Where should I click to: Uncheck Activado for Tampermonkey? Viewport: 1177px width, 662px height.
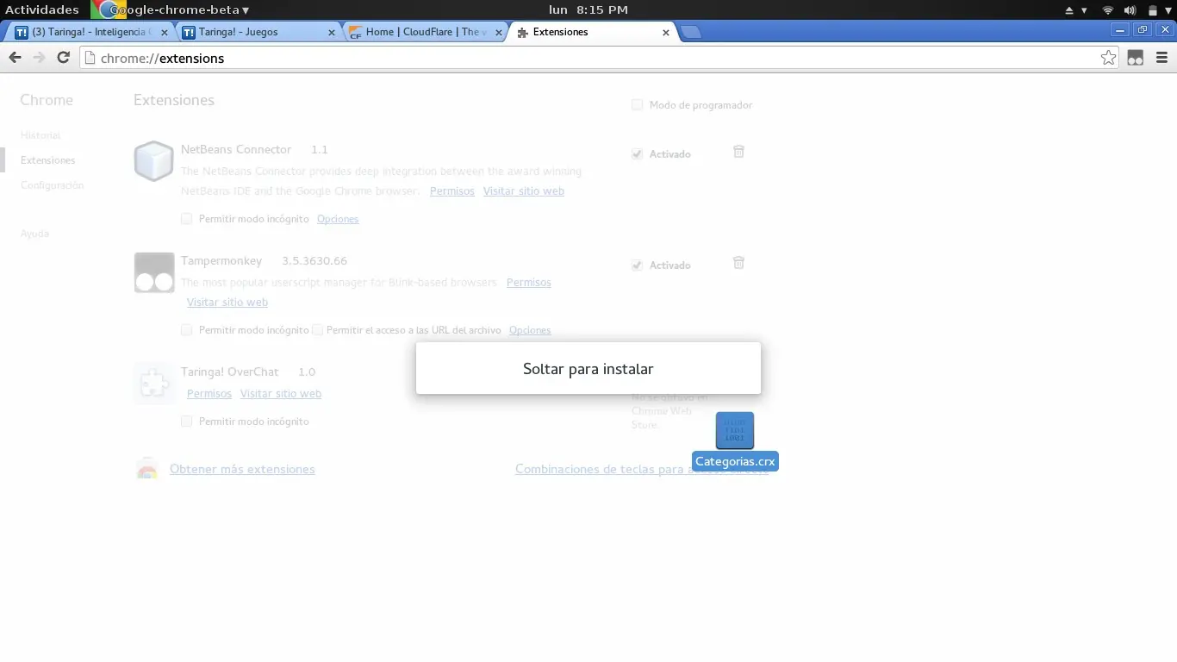(x=637, y=265)
